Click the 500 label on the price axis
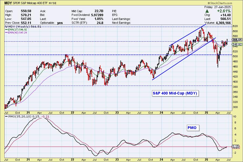243x162 pixels. [x=235, y=56]
